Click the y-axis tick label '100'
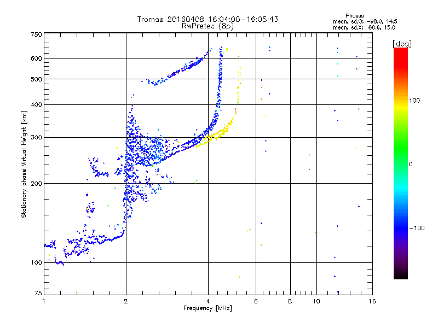Screen dimensions: 438x328 coord(36,262)
